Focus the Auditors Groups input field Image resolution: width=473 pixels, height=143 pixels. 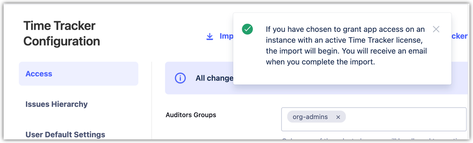tap(403, 119)
